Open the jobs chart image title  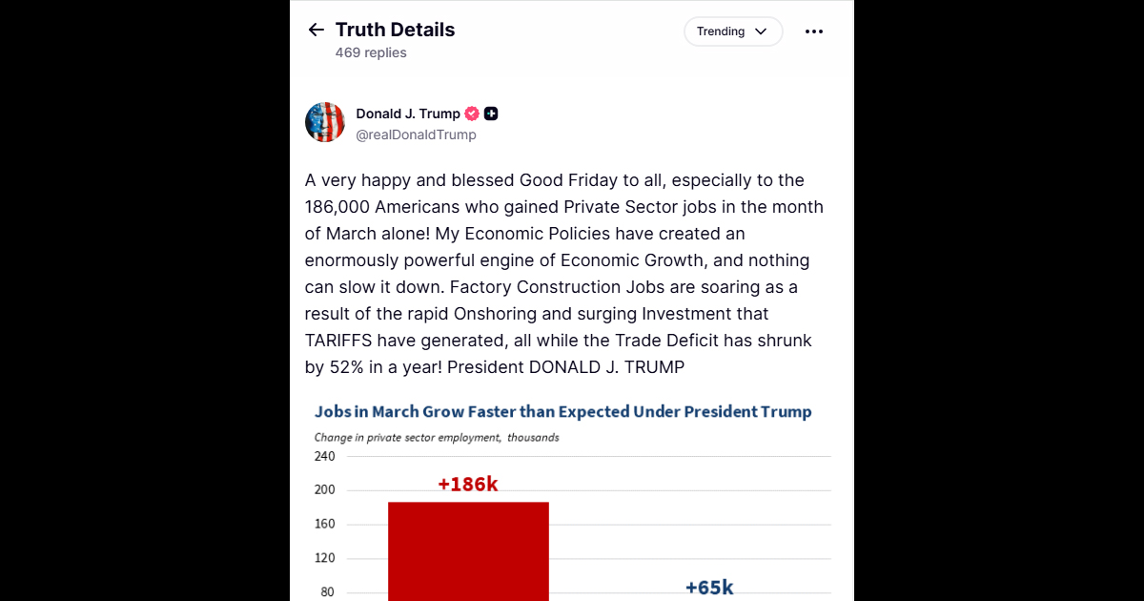(562, 412)
